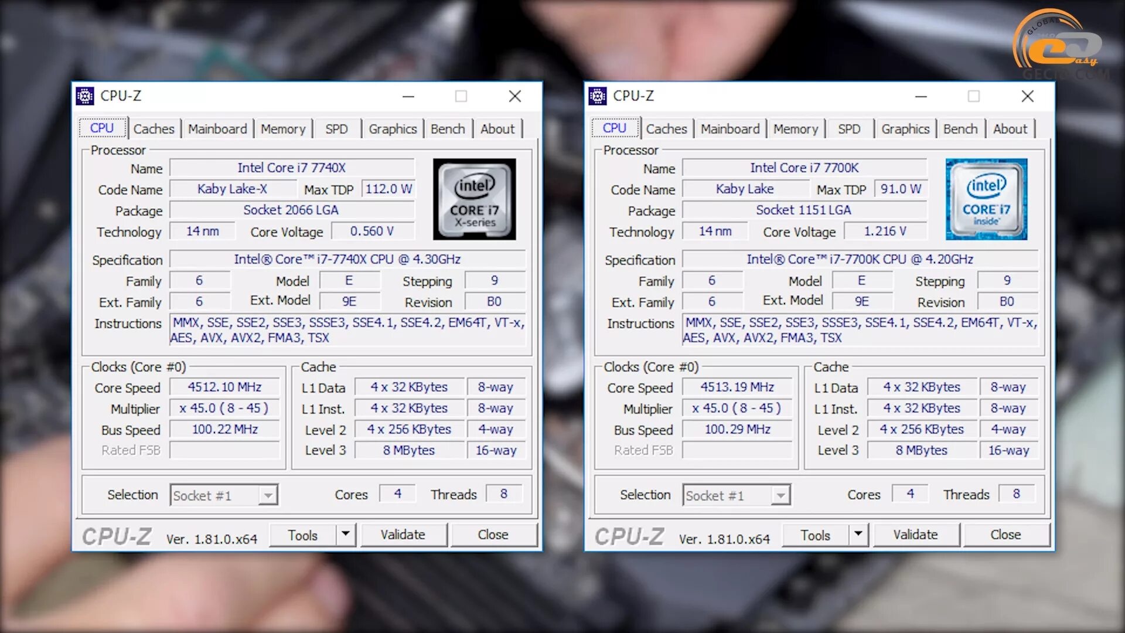This screenshot has height=633, width=1125.
Task: Click Core i7 inside logo in right window
Action: [987, 199]
